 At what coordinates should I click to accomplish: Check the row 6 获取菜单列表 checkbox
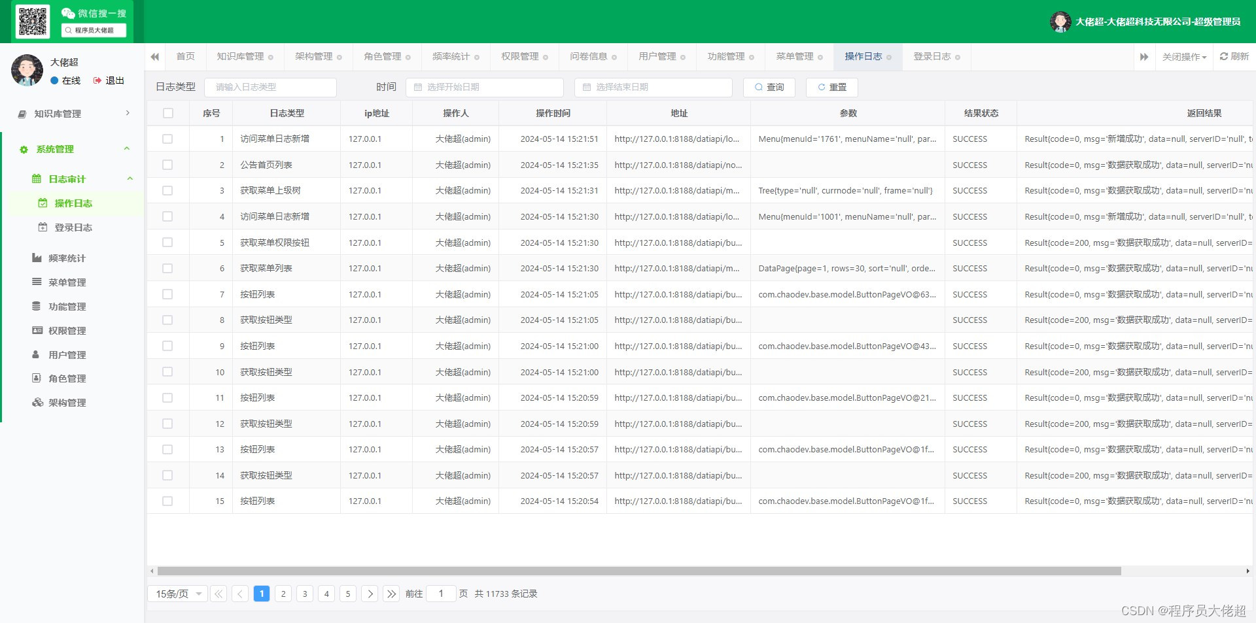click(167, 268)
